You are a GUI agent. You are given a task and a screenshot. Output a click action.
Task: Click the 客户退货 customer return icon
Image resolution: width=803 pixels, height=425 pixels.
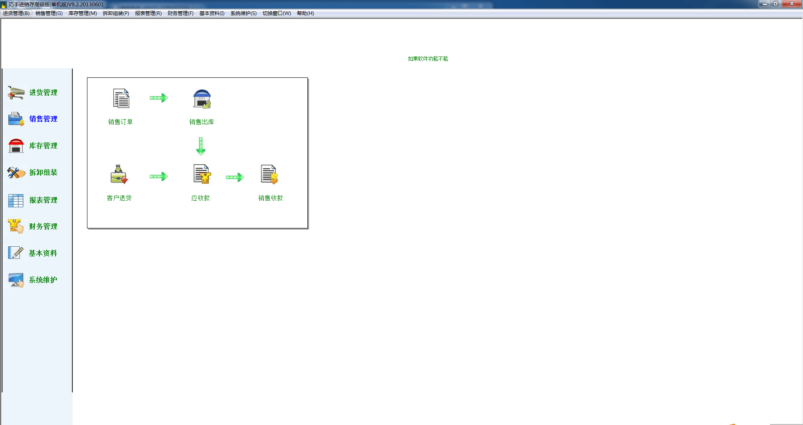click(x=119, y=174)
